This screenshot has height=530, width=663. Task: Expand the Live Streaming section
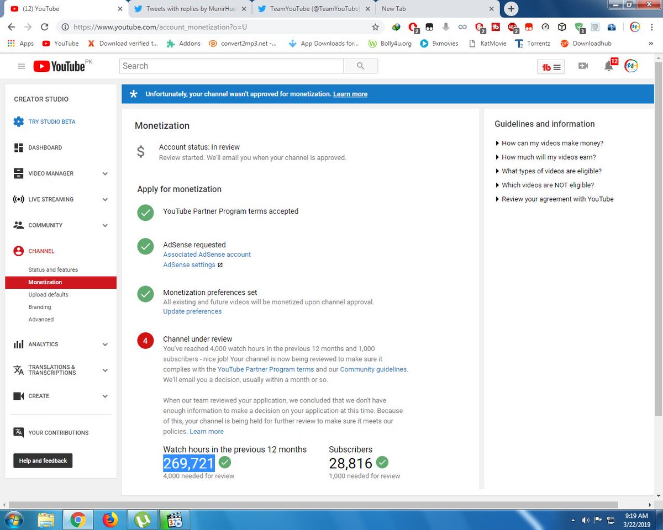(105, 199)
